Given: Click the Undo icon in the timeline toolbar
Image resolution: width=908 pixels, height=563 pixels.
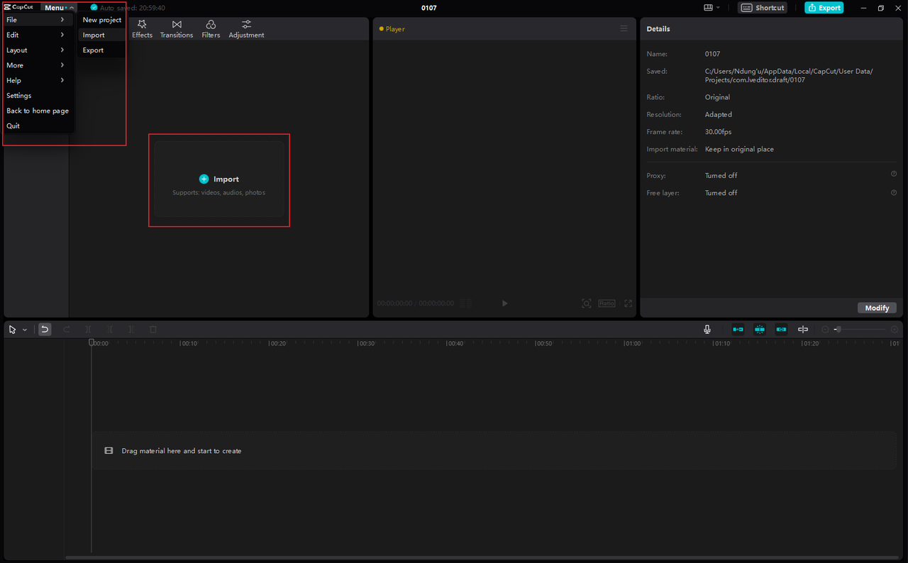Looking at the screenshot, I should [x=44, y=329].
